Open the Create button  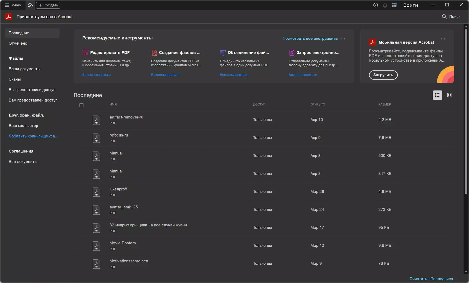pos(48,5)
